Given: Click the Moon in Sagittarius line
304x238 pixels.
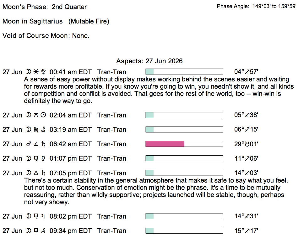Looking at the screenshot, I should click(x=56, y=21).
